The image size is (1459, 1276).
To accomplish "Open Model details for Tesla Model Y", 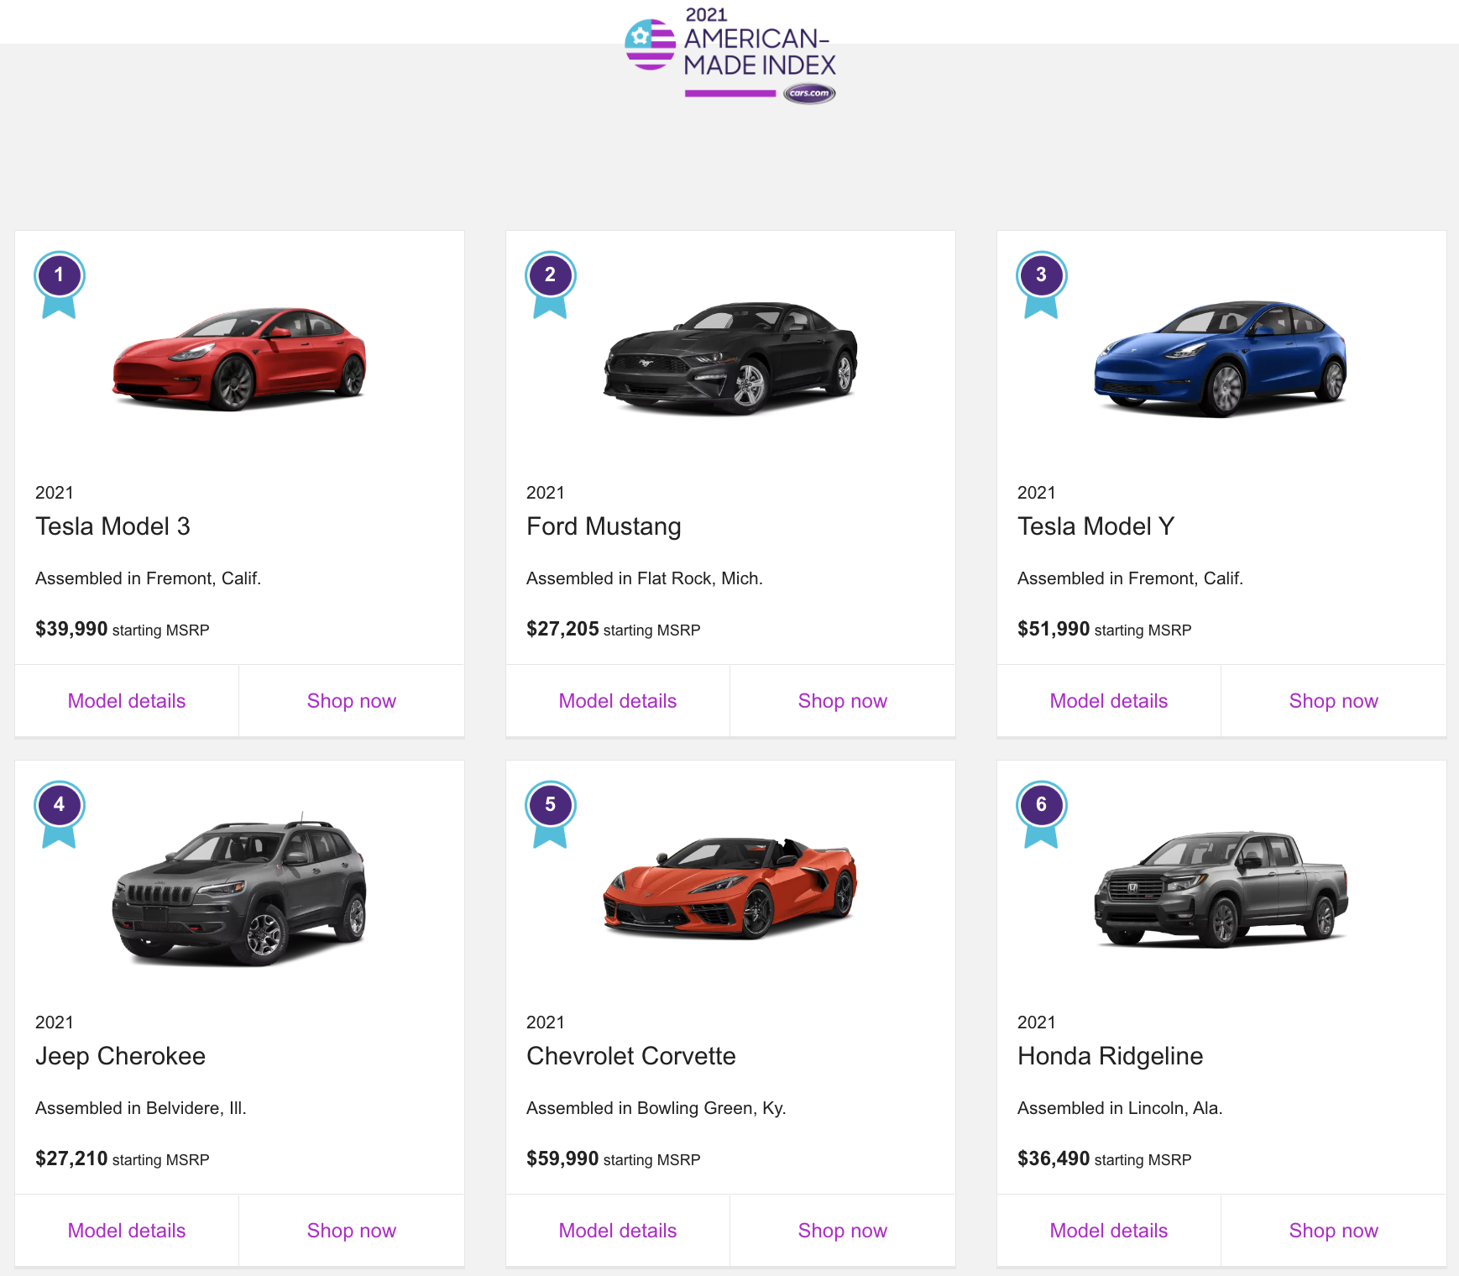I will tap(1108, 701).
